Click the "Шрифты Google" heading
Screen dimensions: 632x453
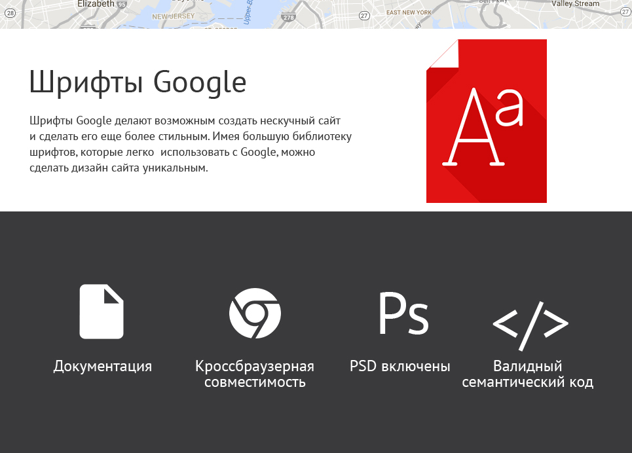[x=138, y=82]
